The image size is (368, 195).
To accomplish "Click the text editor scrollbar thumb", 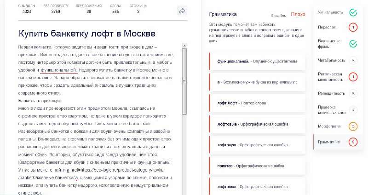I will (x=184, y=81).
